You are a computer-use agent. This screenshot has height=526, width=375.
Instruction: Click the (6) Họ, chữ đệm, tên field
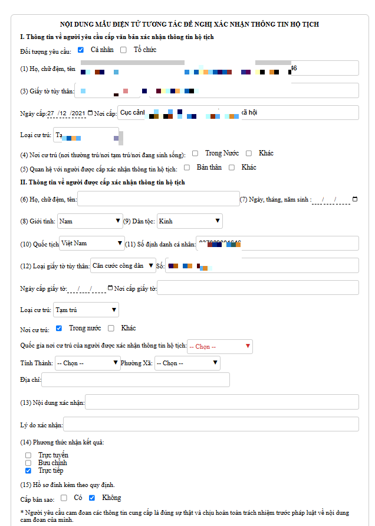[159, 199]
